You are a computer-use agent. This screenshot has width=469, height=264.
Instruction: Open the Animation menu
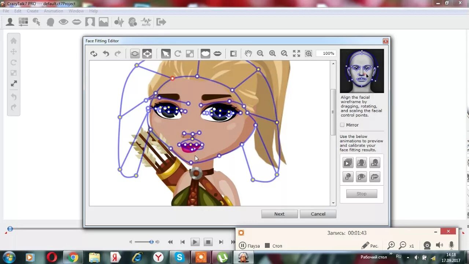coord(53,11)
